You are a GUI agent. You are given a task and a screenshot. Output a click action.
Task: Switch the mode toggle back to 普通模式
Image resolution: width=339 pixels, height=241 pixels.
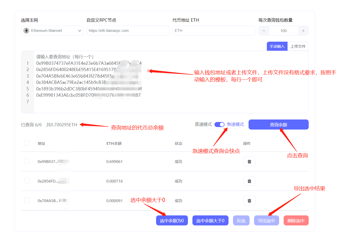[x=219, y=124]
